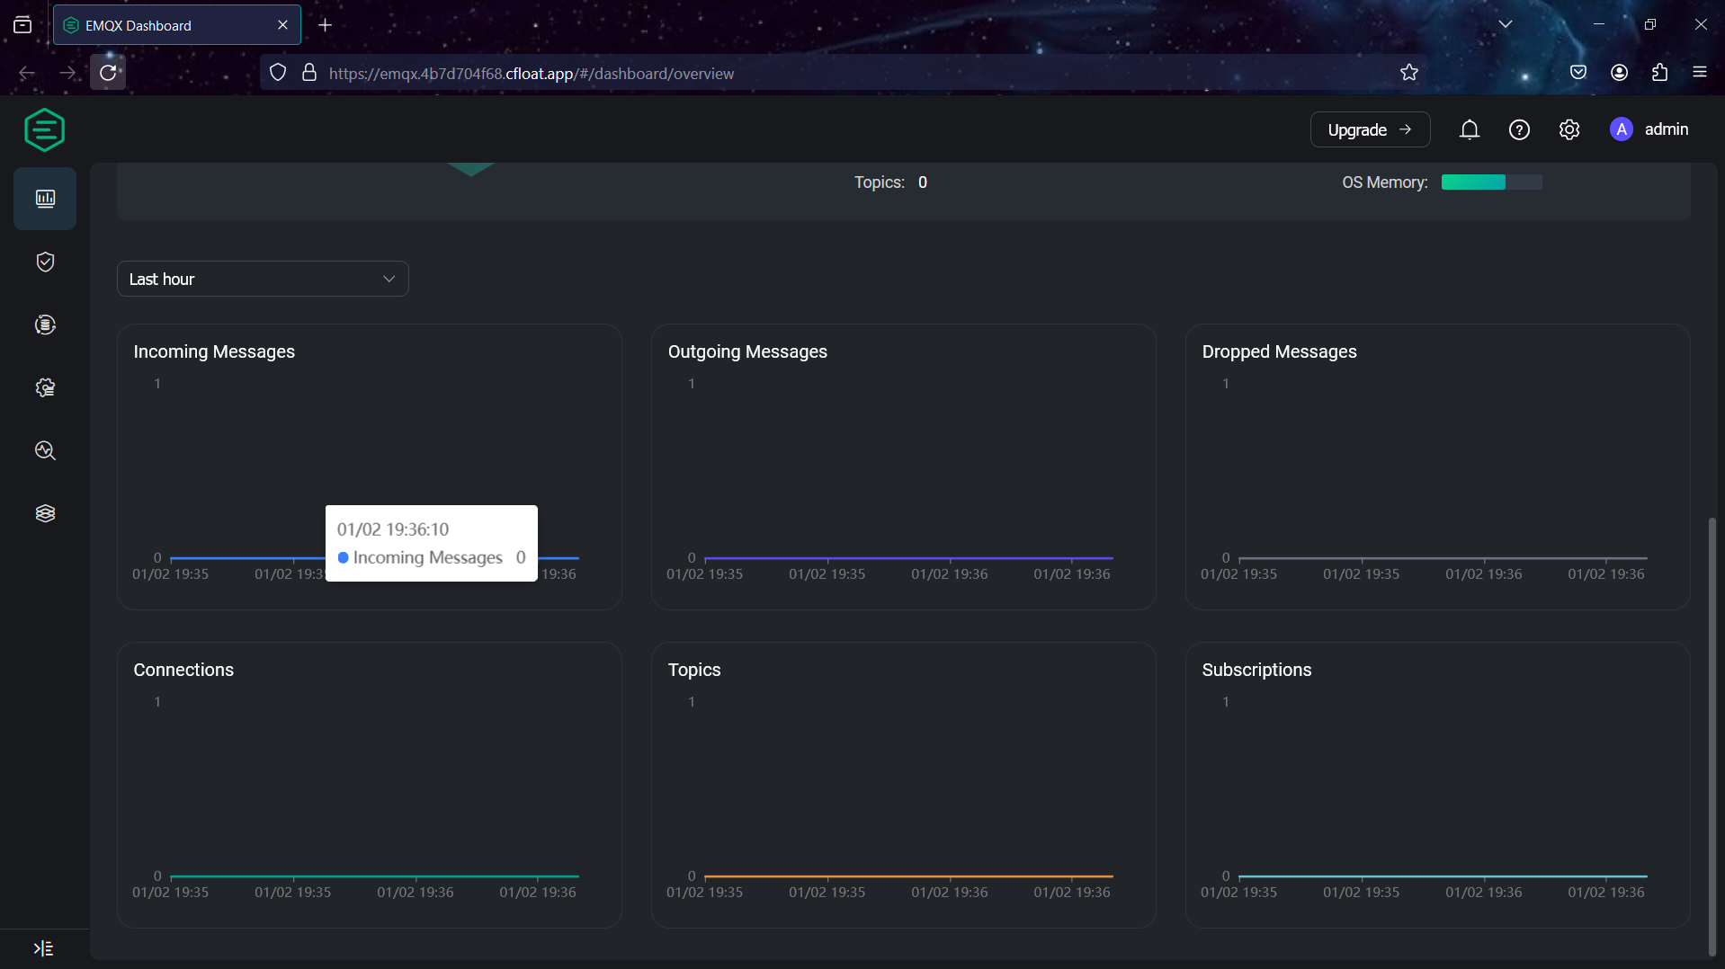Viewport: 1725px width, 969px height.
Task: Click the Subscriptions chart line
Action: coord(1443,876)
